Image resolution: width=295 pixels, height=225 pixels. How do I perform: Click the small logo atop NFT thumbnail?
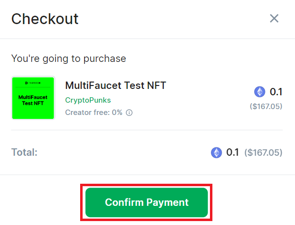pyautogui.click(x=33, y=83)
